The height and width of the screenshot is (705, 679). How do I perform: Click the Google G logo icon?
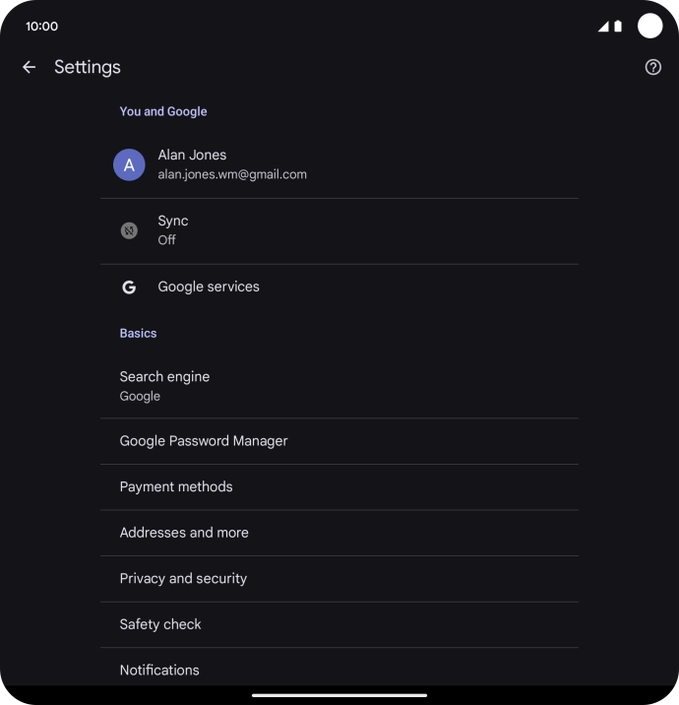click(x=129, y=287)
